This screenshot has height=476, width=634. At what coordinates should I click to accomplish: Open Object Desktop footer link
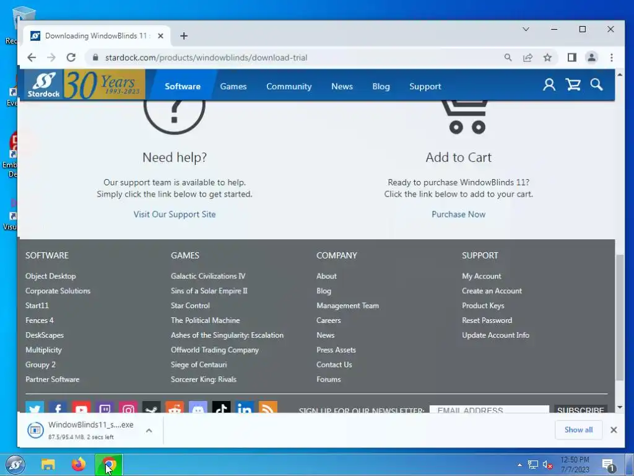[51, 276]
